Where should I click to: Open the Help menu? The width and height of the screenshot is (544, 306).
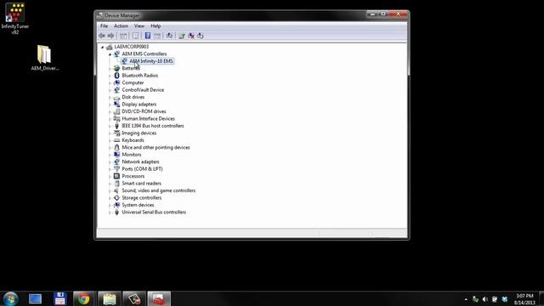[x=156, y=26]
